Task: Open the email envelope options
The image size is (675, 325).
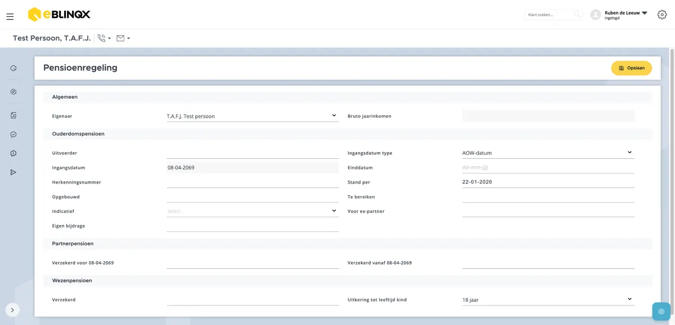Action: click(123, 38)
